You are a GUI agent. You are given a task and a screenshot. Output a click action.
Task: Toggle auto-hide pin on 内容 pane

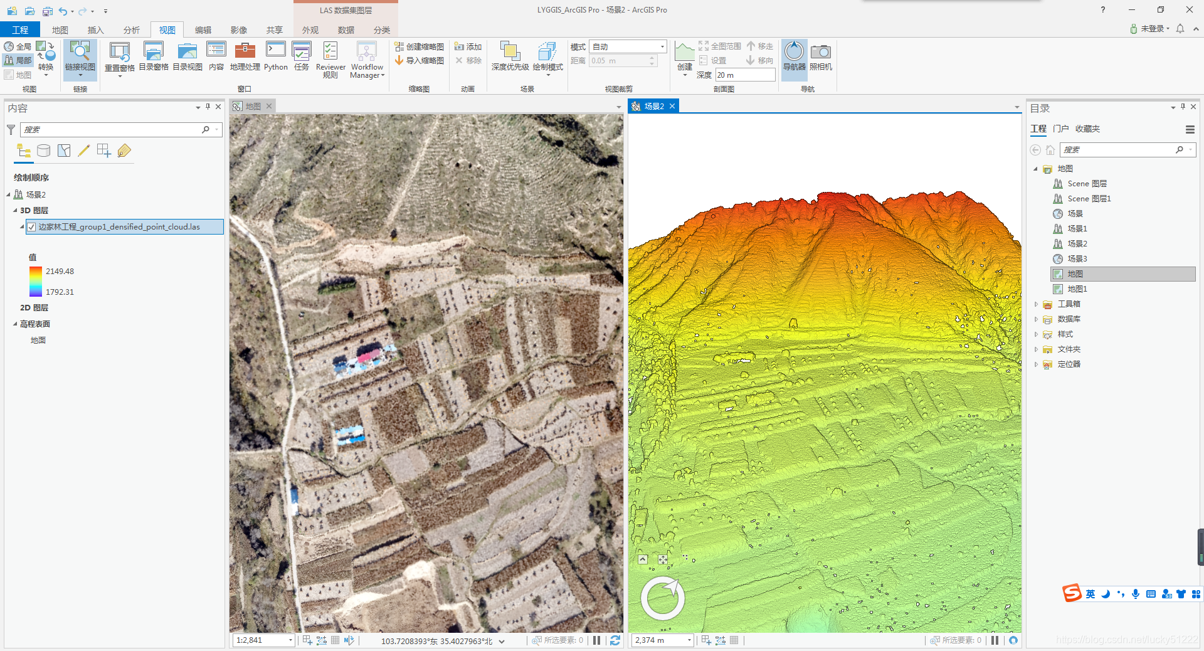click(x=208, y=107)
